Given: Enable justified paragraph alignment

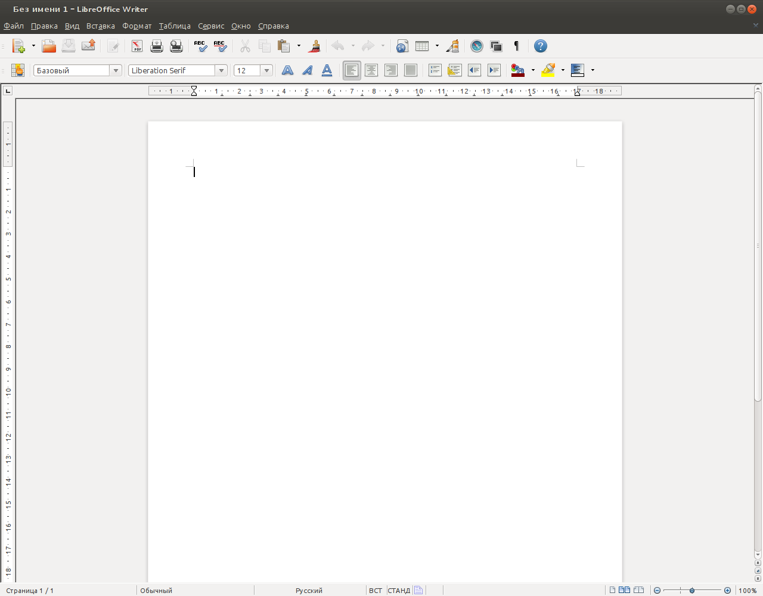Looking at the screenshot, I should 410,70.
